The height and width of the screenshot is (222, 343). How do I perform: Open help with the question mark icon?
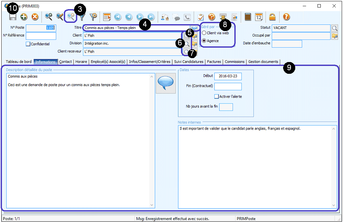(286, 17)
